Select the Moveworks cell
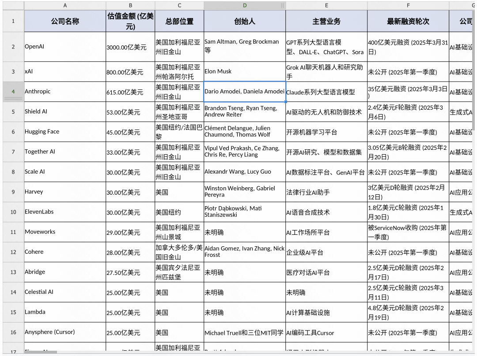477x356 pixels. (65, 232)
